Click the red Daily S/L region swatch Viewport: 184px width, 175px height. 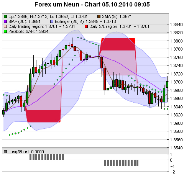click(86, 26)
